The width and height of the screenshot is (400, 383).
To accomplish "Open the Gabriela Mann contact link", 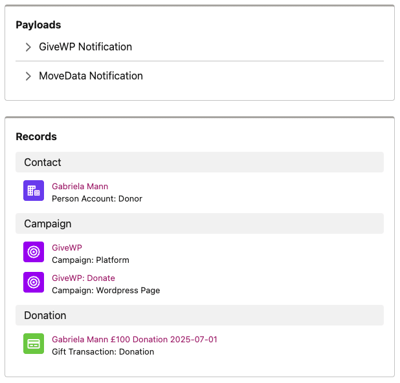I will (x=80, y=186).
